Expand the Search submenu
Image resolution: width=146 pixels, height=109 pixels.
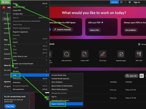click(30, 42)
